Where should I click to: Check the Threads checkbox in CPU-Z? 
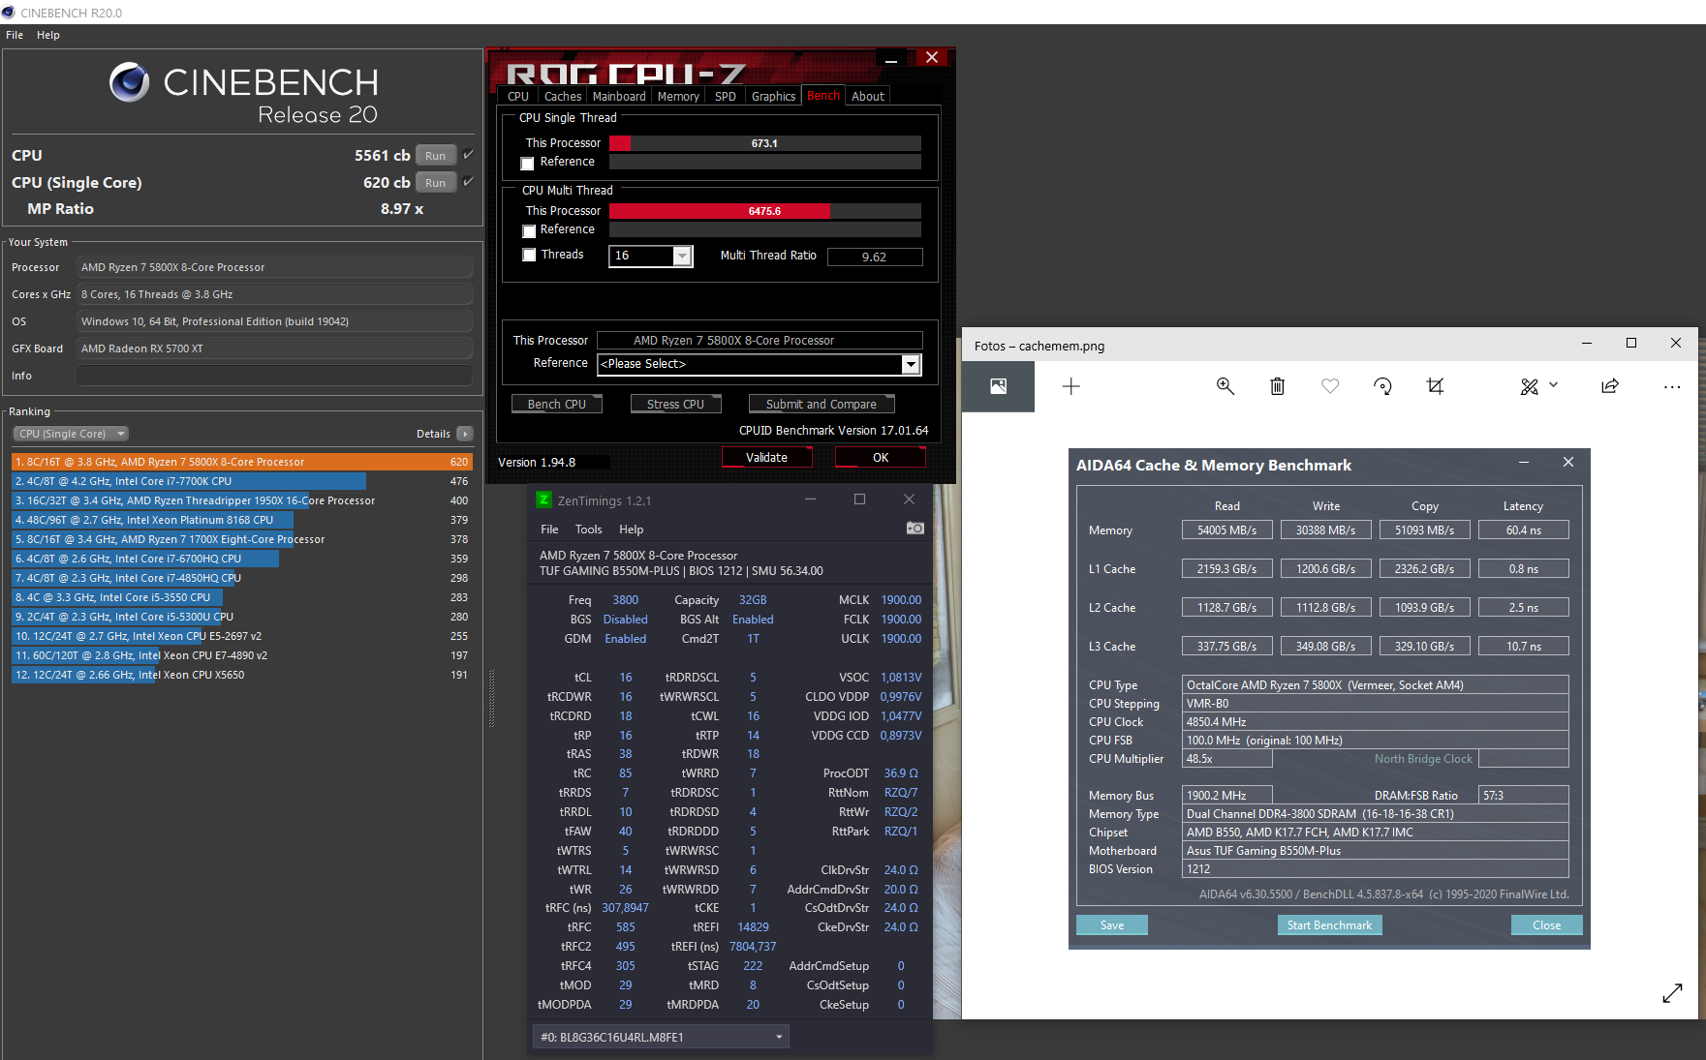529,256
